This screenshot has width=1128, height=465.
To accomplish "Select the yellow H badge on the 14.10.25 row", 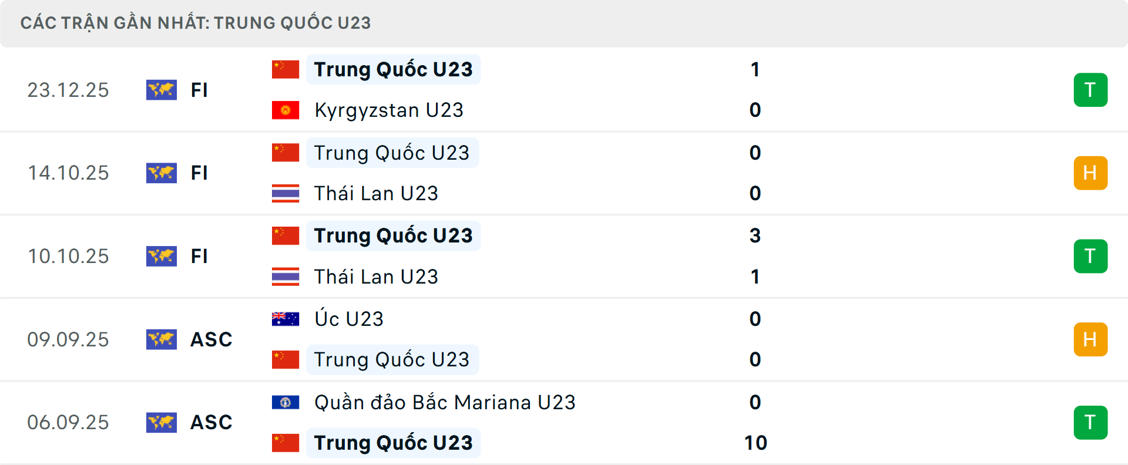I will pos(1090,173).
